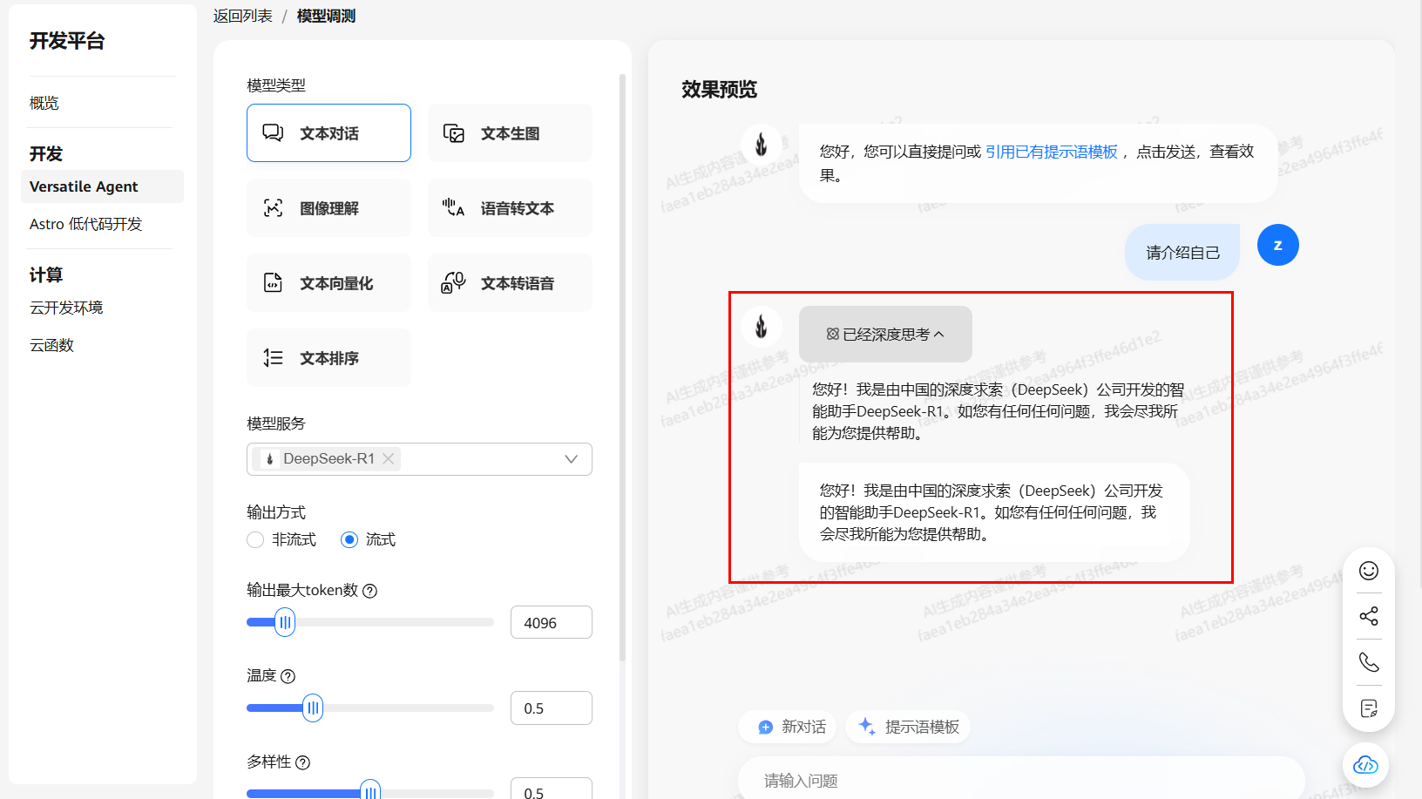
Task: Pick the 文本向量化 model type
Action: tap(328, 282)
